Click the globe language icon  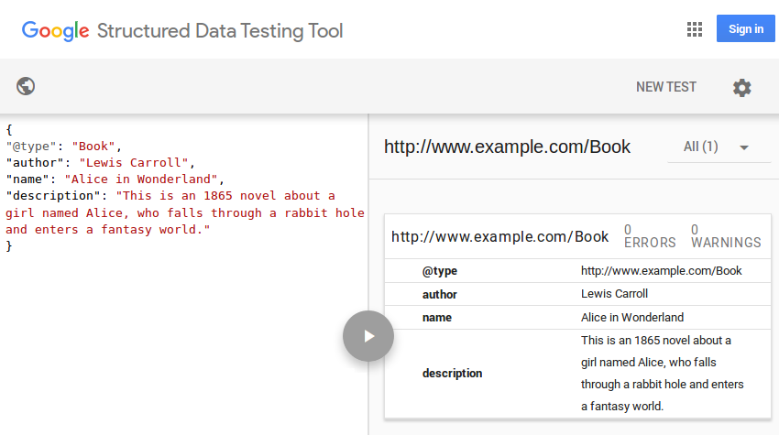(x=26, y=86)
